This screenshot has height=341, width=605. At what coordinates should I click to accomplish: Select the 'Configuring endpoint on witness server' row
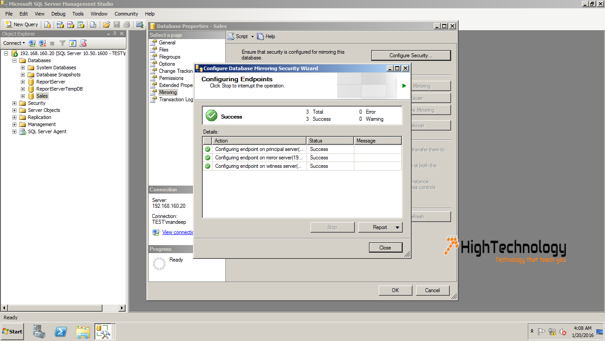302,166
